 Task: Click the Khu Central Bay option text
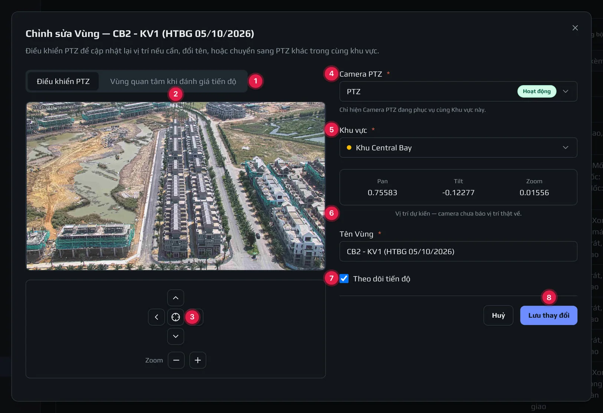[384, 148]
